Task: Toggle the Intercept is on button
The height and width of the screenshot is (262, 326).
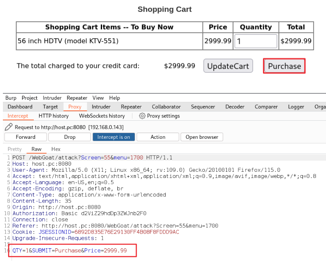Action: [114, 137]
